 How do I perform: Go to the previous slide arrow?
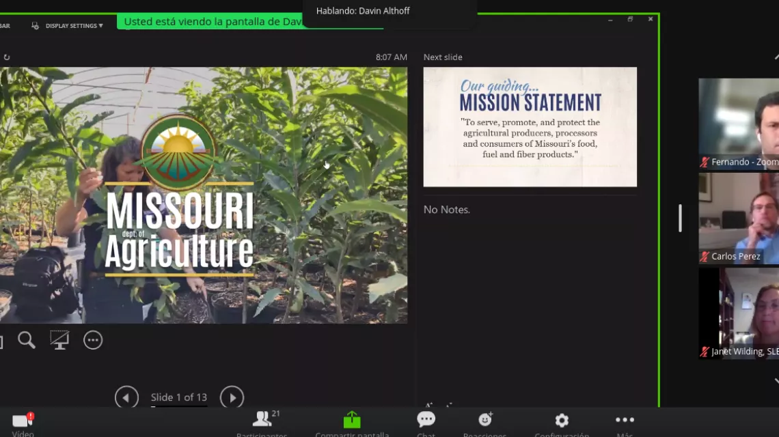click(126, 397)
